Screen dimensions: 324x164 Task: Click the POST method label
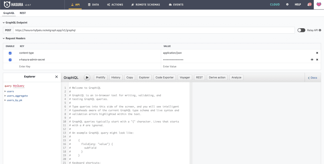(8, 30)
